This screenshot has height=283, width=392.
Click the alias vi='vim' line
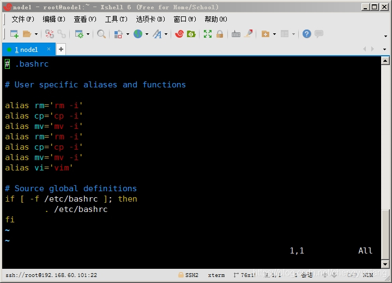coord(39,168)
